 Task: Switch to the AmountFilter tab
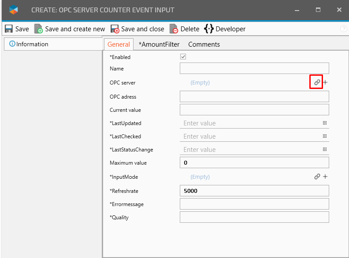click(159, 44)
